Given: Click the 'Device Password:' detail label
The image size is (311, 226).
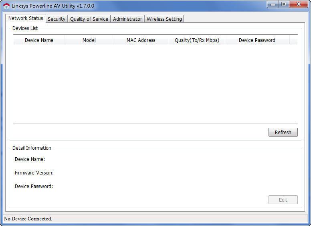Looking at the screenshot, I should click(34, 186).
